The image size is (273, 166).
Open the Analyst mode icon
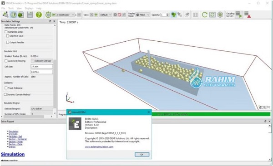21,15
